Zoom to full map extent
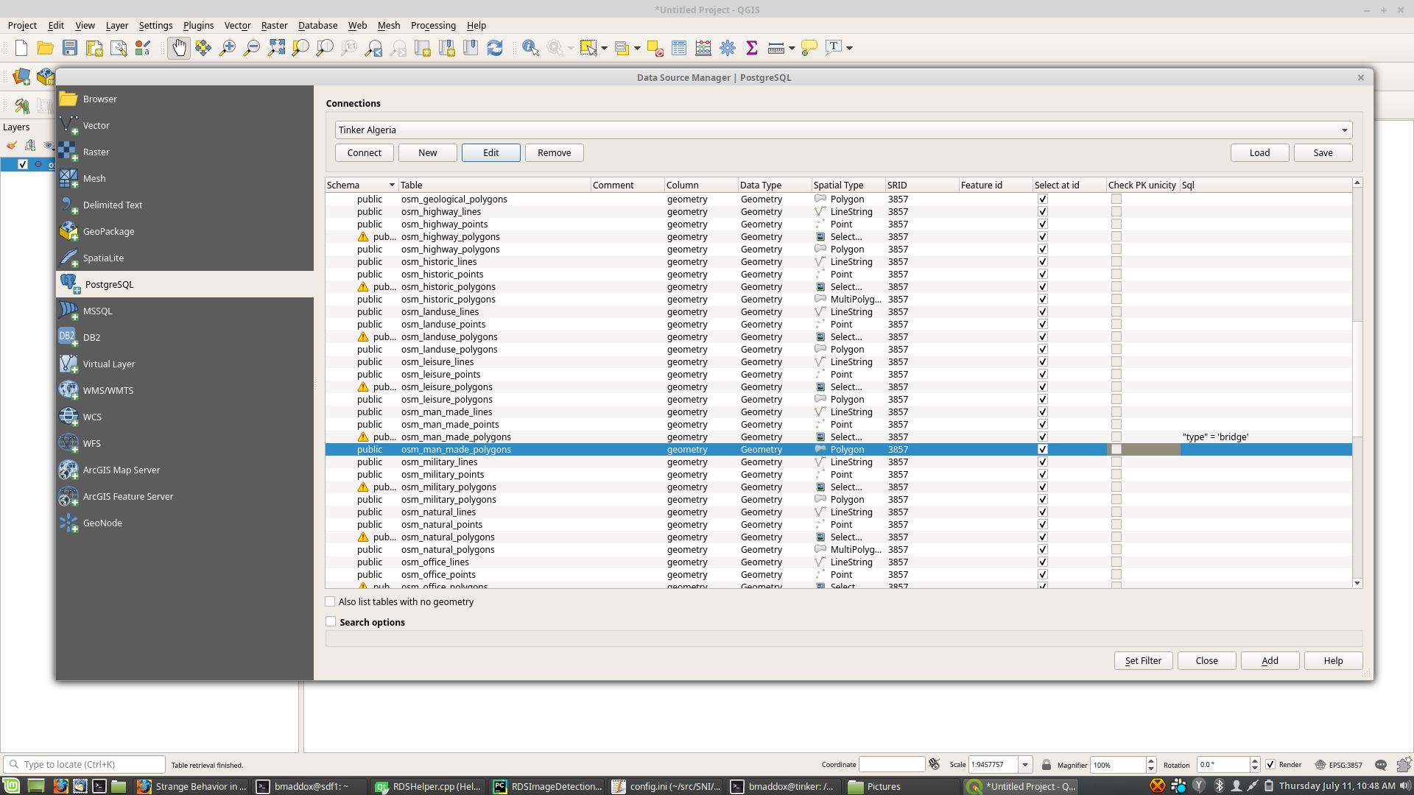 [278, 48]
